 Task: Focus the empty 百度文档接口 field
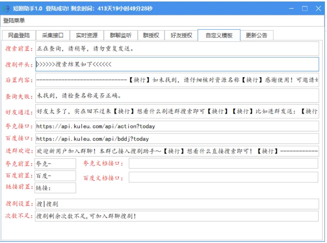(223, 177)
